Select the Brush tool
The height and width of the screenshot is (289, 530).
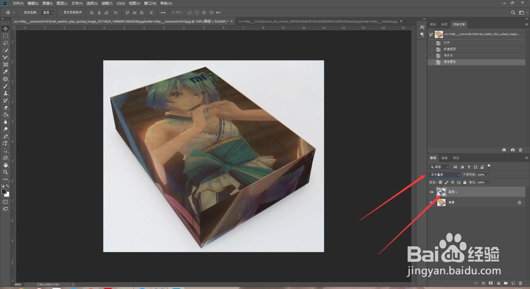[x=6, y=86]
